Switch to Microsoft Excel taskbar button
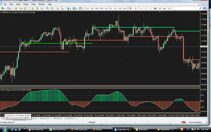Image resolution: width=211 pixels, height=132 pixels. tap(58, 129)
